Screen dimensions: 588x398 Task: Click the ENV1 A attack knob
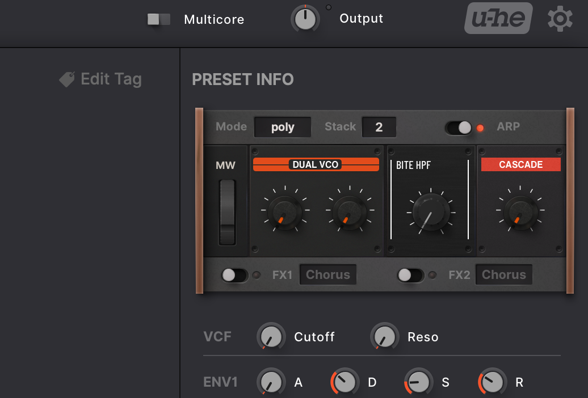click(x=271, y=382)
